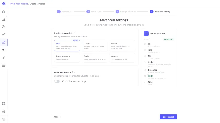Go to step 1 Select intent

point(65,11)
